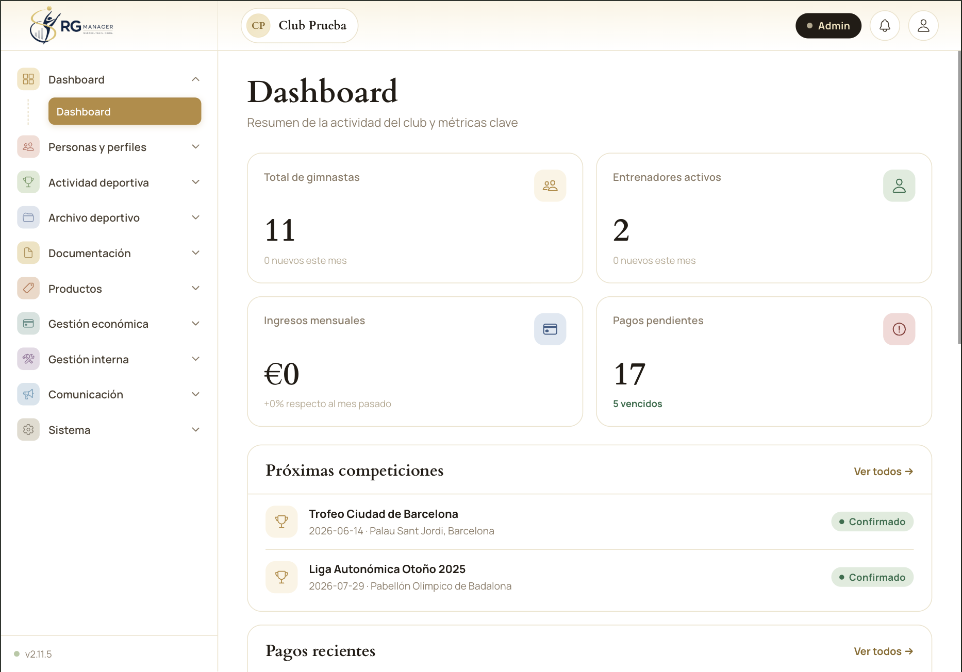Image resolution: width=962 pixels, height=672 pixels.
Task: Click trophy icon for Liga Autonómica Otoño 2025
Action: pos(281,577)
